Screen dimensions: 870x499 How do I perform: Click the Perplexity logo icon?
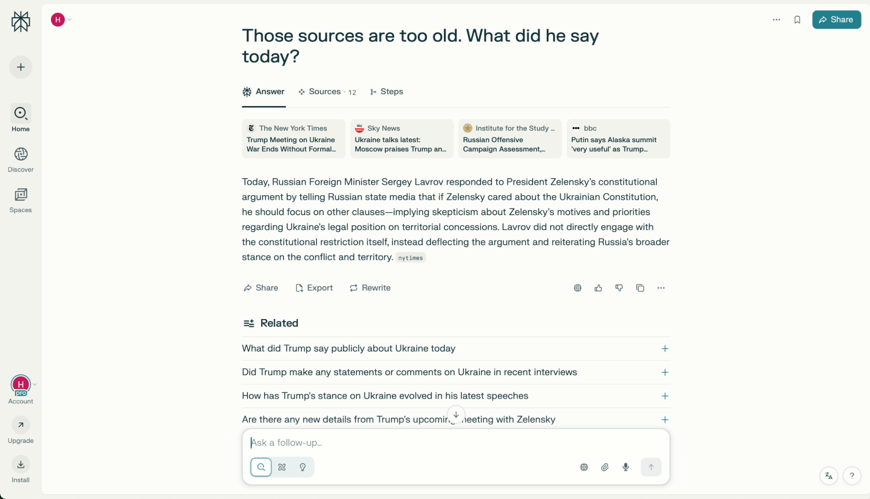pos(20,21)
